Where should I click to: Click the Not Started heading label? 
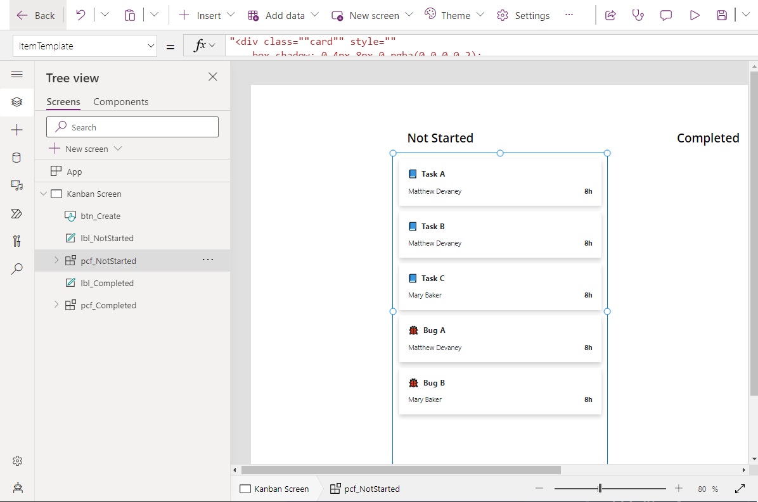pos(440,138)
